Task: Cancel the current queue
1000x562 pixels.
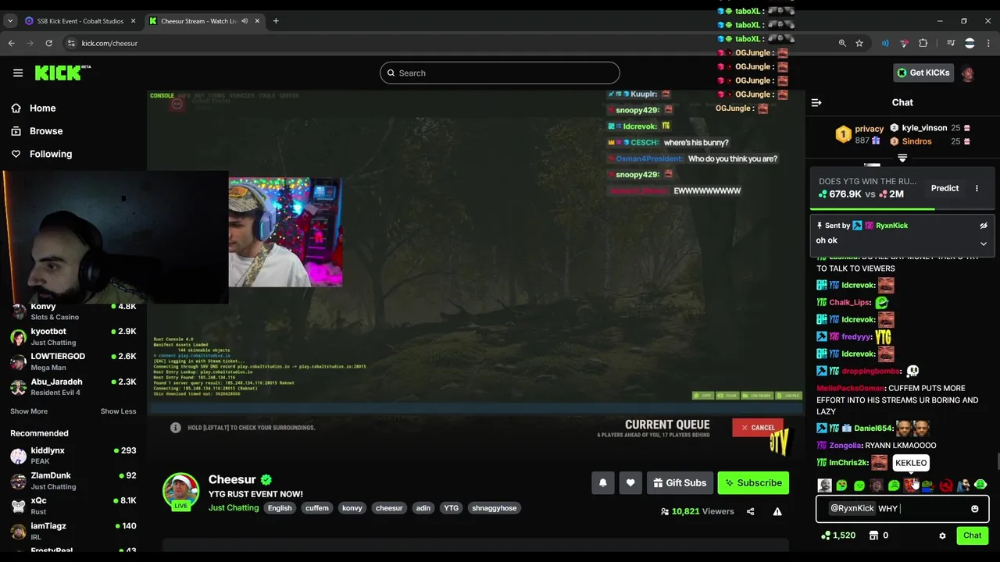Action: [x=758, y=428]
